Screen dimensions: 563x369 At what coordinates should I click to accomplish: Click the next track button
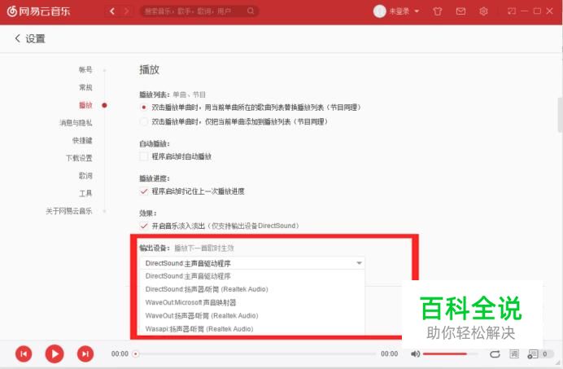(x=85, y=354)
